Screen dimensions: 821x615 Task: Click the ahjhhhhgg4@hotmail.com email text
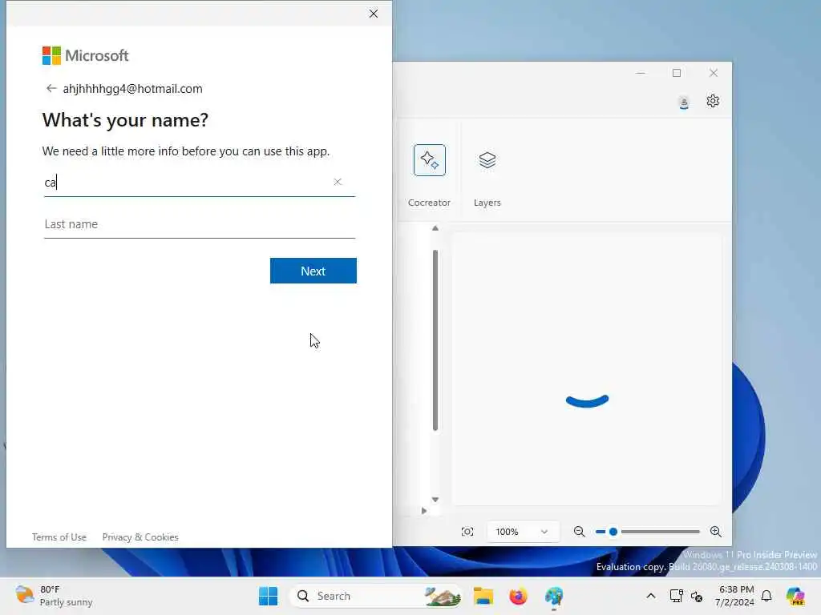(132, 89)
